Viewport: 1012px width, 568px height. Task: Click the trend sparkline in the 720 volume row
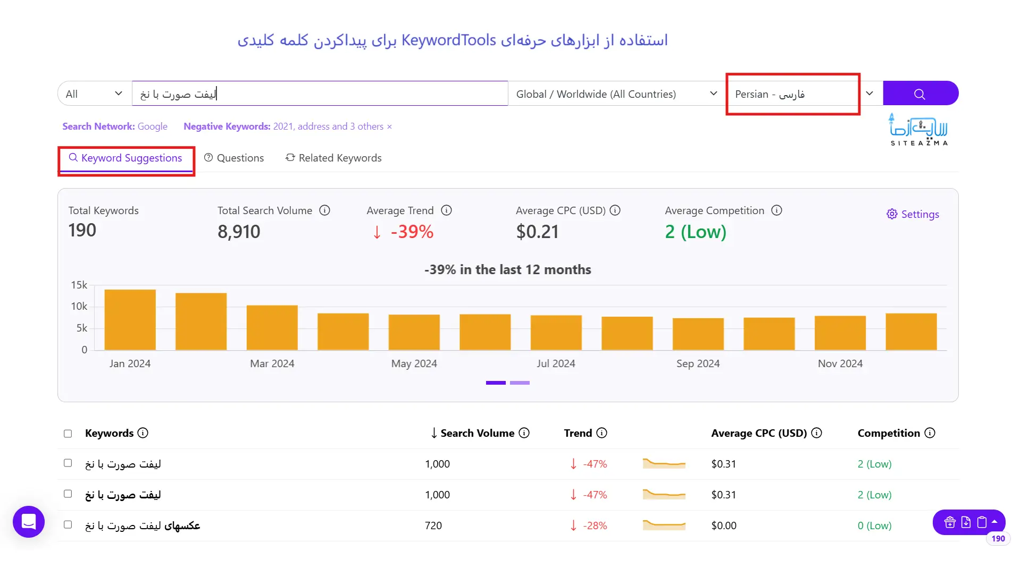(x=664, y=525)
